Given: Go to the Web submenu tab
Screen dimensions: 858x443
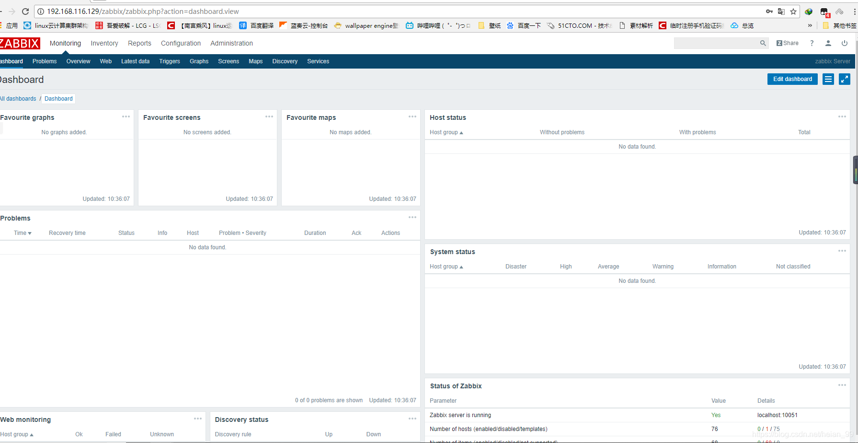Looking at the screenshot, I should [106, 61].
